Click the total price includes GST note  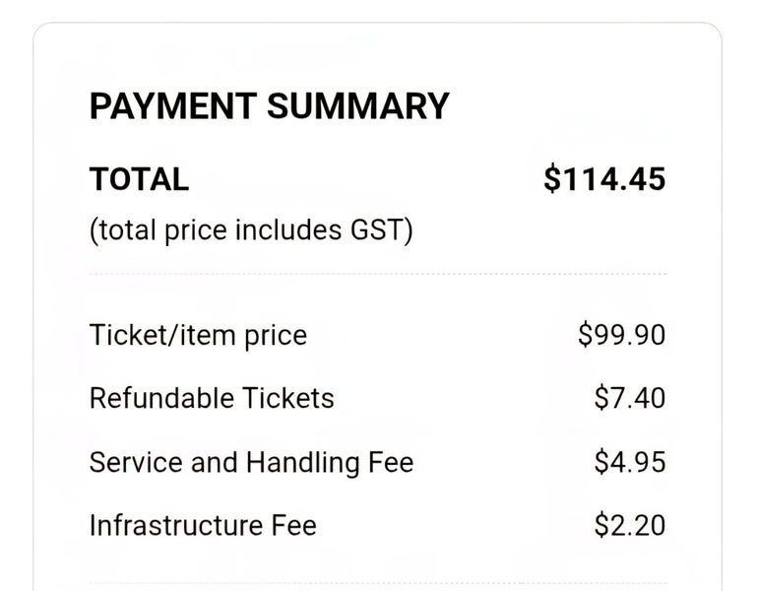251,230
